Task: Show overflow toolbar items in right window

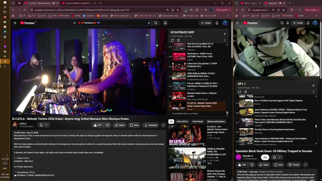Action: point(300,10)
